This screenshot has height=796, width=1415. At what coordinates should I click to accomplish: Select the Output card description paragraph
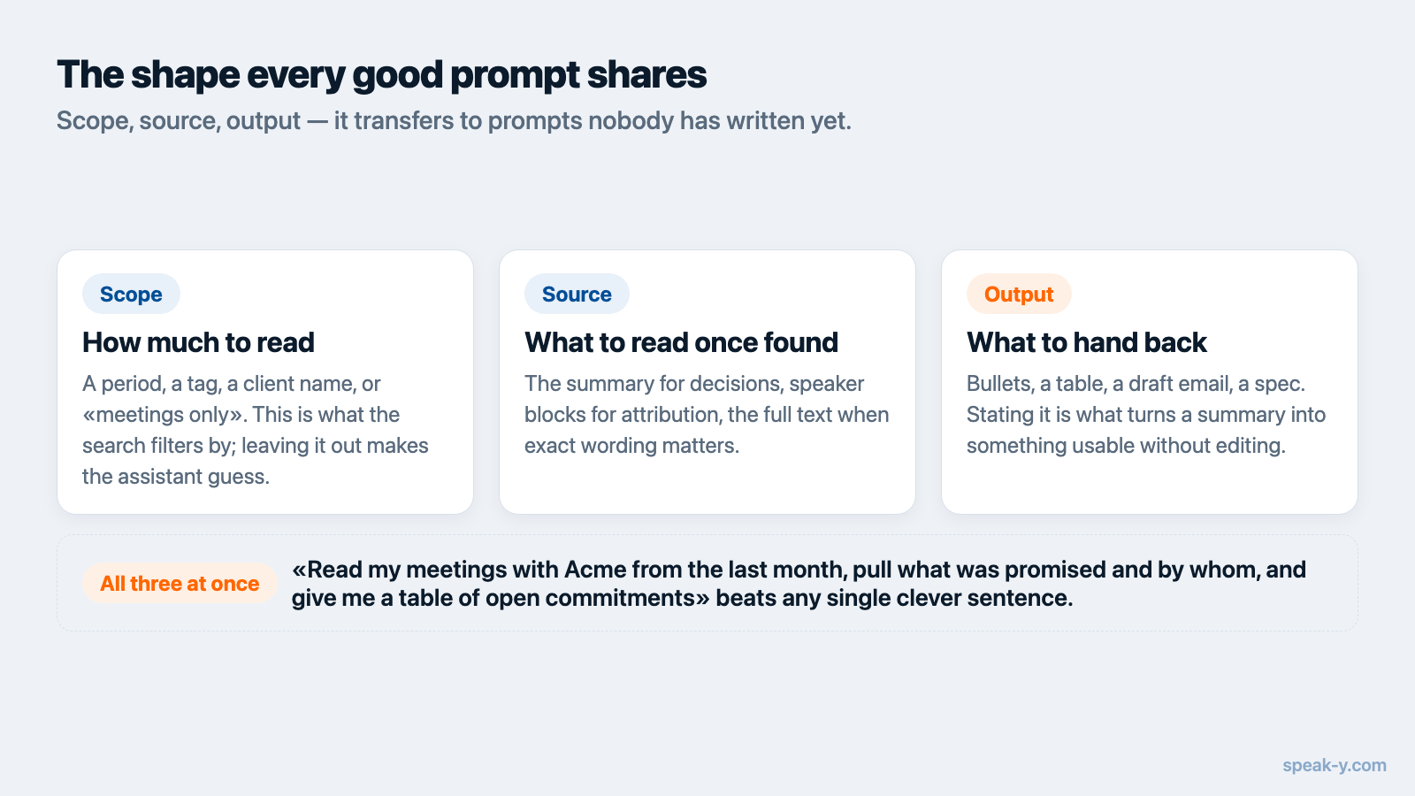[1146, 414]
